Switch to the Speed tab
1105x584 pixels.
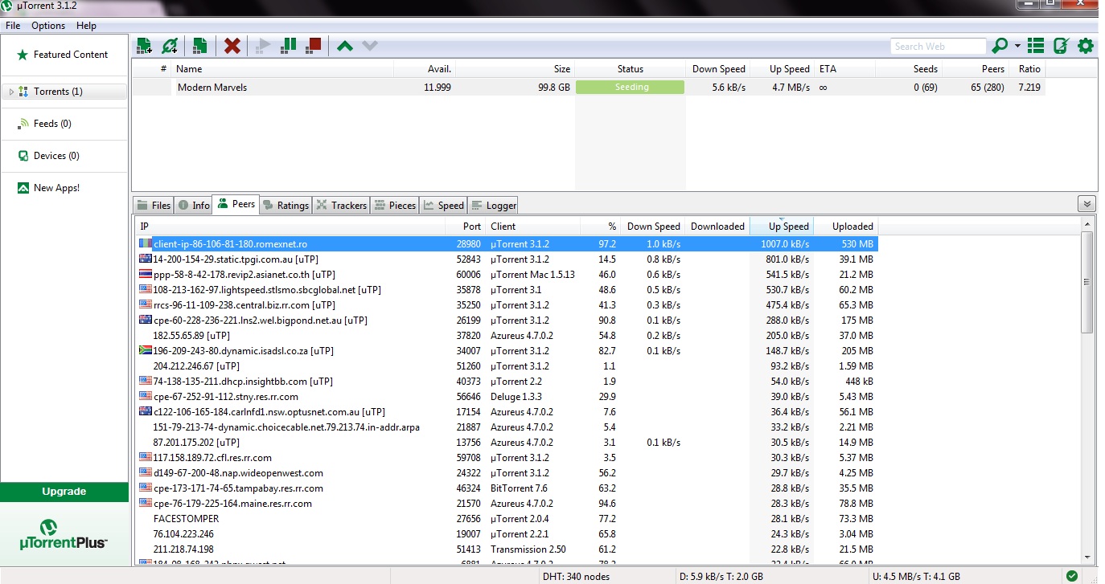point(443,206)
